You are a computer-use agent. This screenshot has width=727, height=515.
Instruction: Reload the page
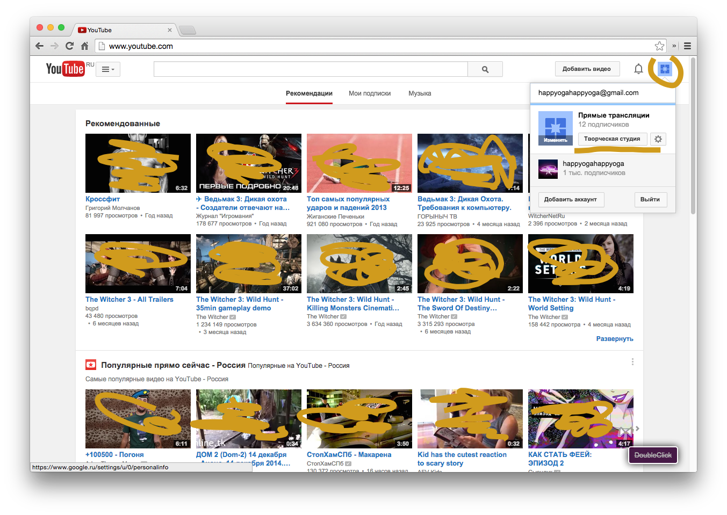pyautogui.click(x=69, y=46)
